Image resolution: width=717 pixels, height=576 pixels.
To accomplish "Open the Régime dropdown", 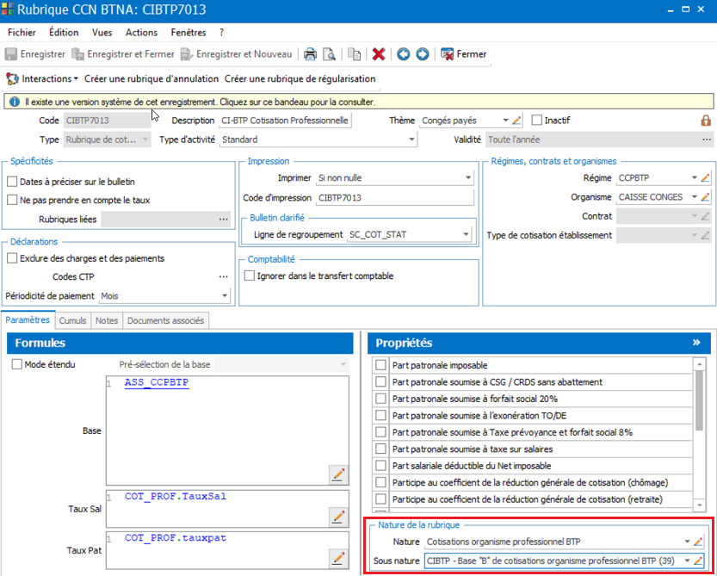I will point(694,178).
